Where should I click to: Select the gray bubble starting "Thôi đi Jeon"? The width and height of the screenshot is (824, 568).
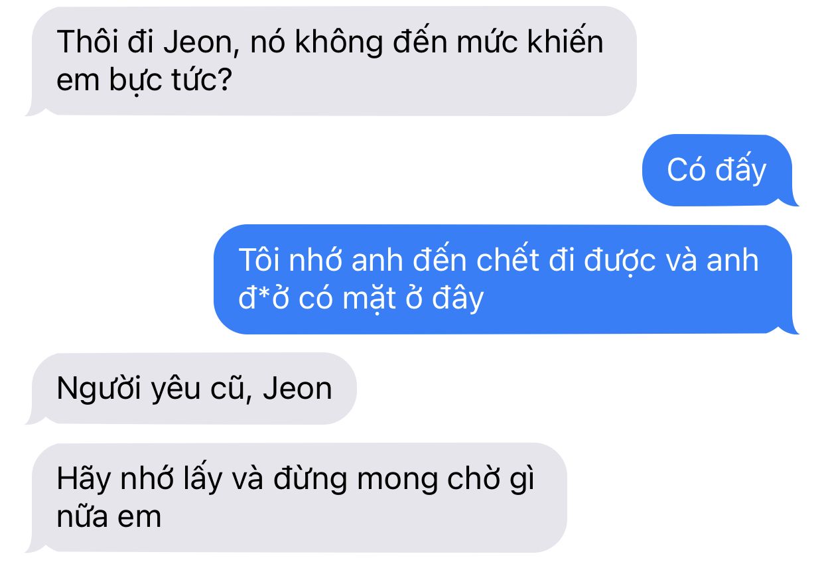332,61
